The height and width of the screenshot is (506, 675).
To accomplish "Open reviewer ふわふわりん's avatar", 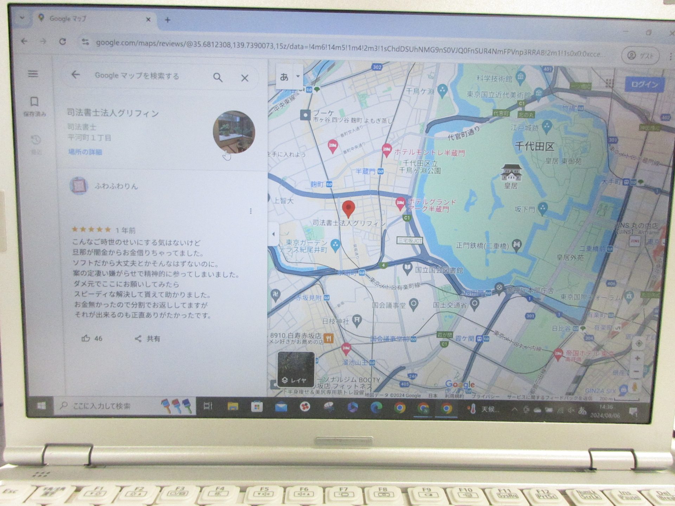I will coord(79,185).
